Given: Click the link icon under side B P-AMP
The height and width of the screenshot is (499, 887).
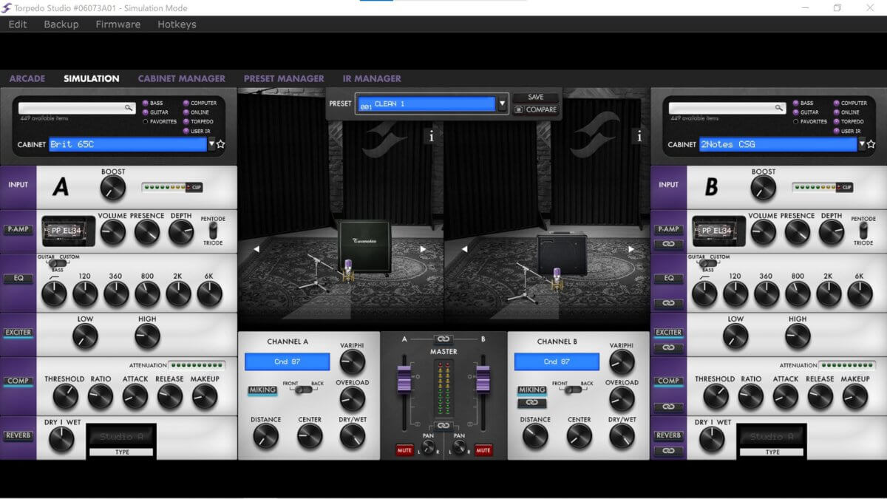Looking at the screenshot, I should (x=669, y=244).
